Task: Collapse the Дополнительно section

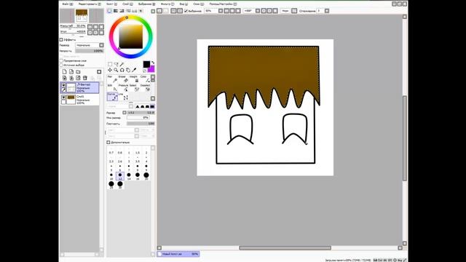Action: [x=108, y=143]
